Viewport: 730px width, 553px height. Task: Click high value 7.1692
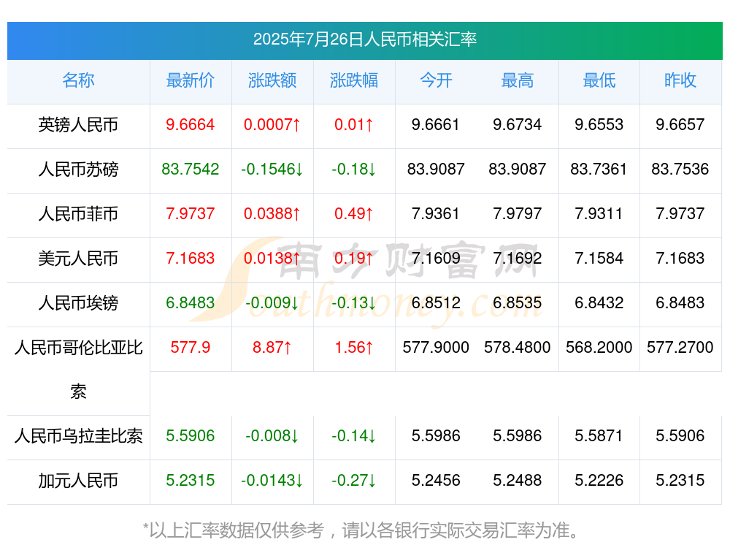tap(518, 258)
